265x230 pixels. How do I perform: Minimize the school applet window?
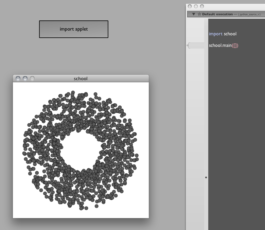pyautogui.click(x=25, y=78)
